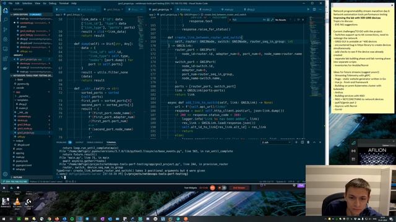Maximize the panel with the up chevron
Image resolution: width=396 pixels, height=222 pixels.
[x=314, y=142]
